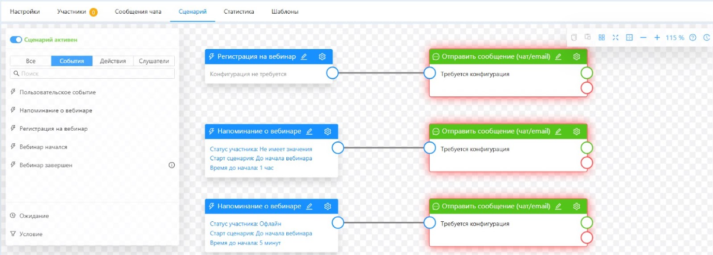713x255 pixels.
Task: Open the Статистика tab
Action: [239, 11]
